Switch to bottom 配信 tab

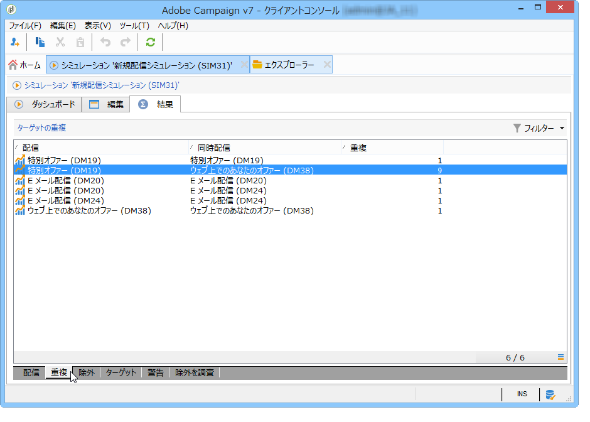coord(31,372)
